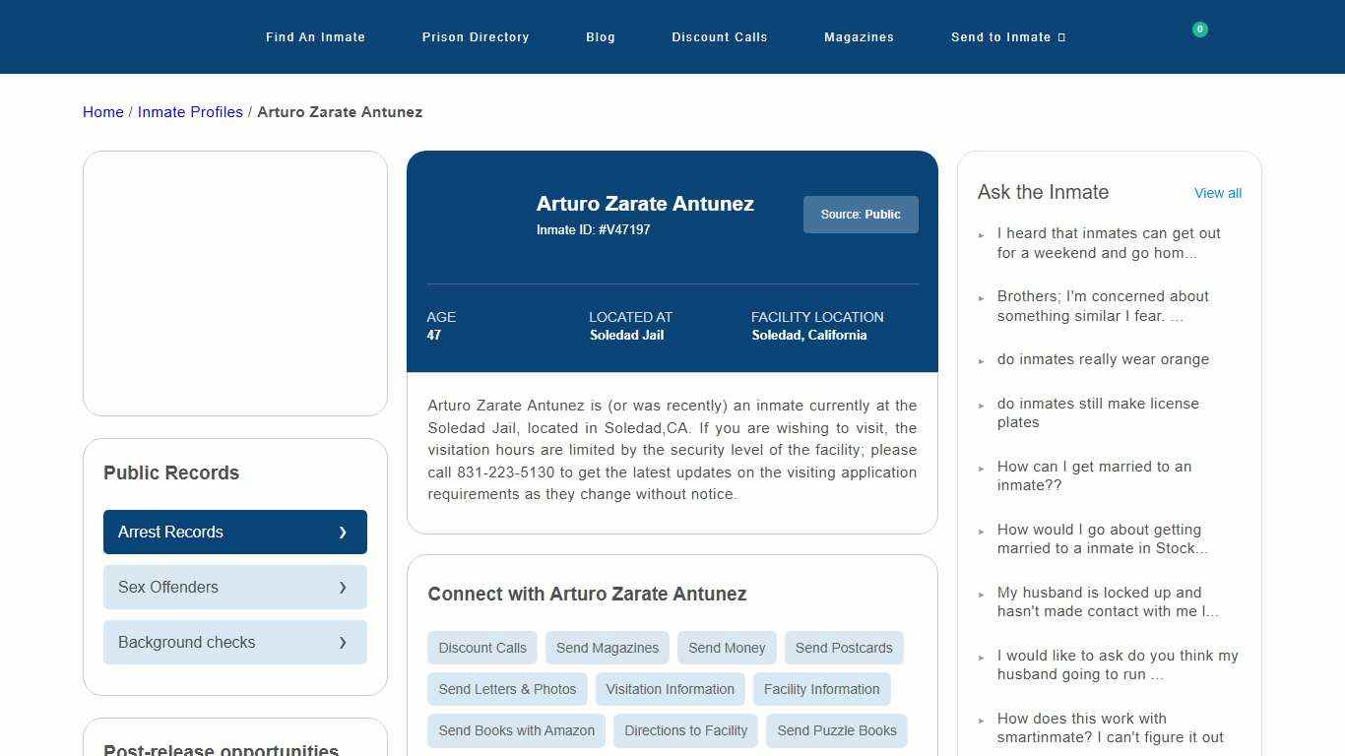Click the "Source: Public" badge

pyautogui.click(x=861, y=214)
